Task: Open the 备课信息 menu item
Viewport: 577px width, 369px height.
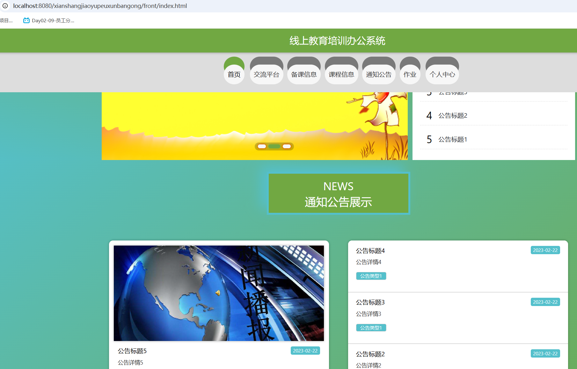Action: click(304, 74)
